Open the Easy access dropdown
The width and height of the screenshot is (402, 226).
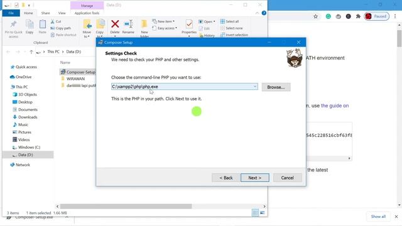coord(165,28)
